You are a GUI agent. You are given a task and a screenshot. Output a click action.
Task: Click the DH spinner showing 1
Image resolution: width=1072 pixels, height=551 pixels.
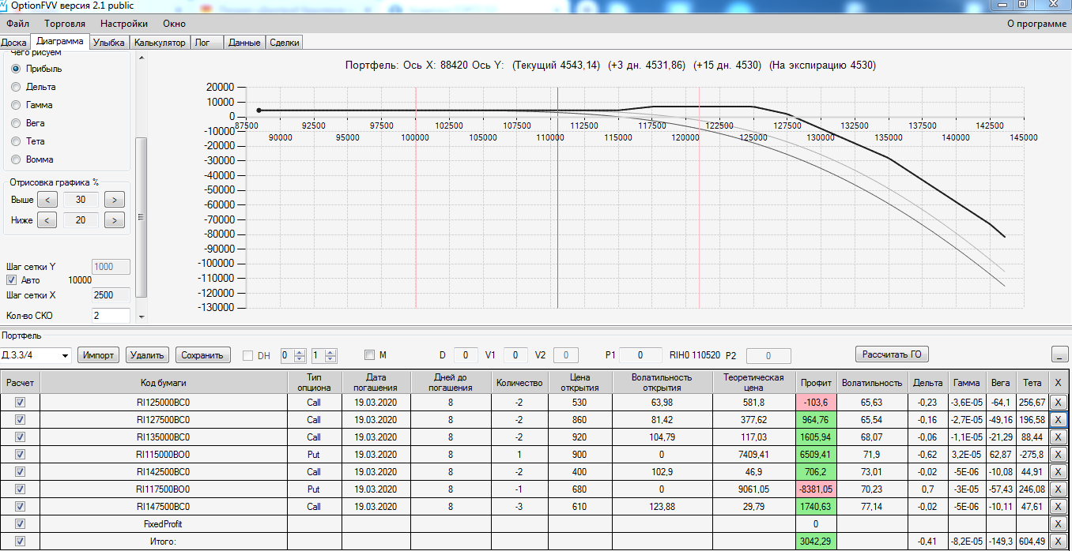324,355
